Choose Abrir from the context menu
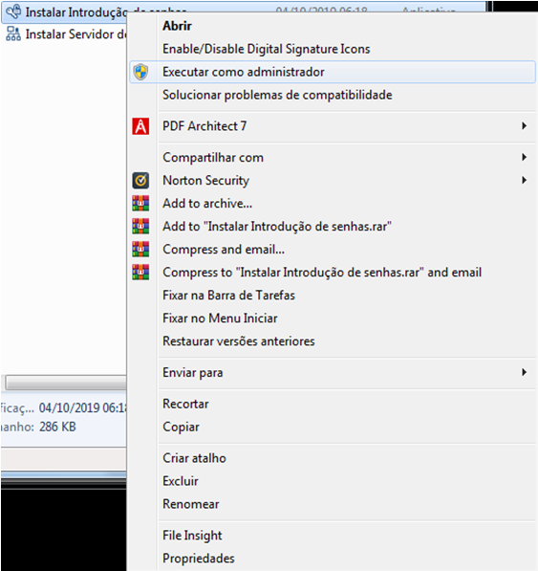This screenshot has height=571, width=538. pyautogui.click(x=177, y=26)
